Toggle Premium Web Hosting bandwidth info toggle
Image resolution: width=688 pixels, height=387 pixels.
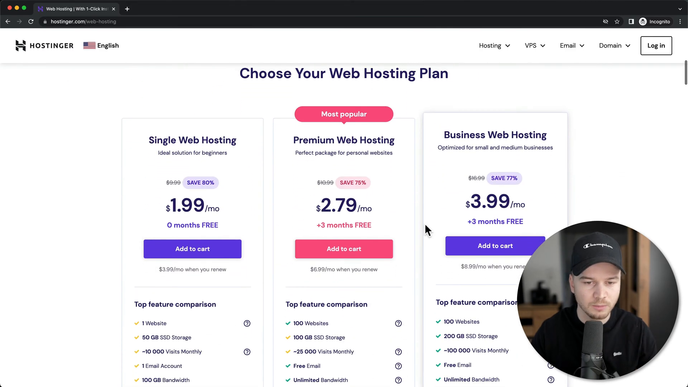tap(399, 380)
